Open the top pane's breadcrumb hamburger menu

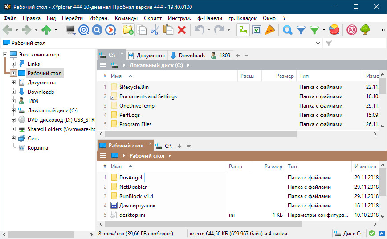103,65
